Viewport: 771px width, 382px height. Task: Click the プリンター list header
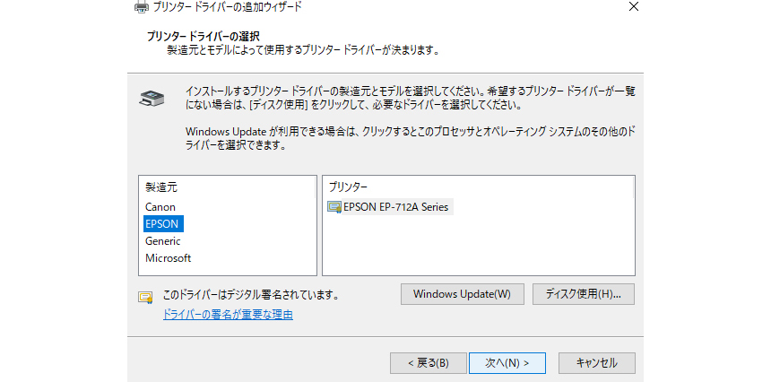(x=348, y=187)
